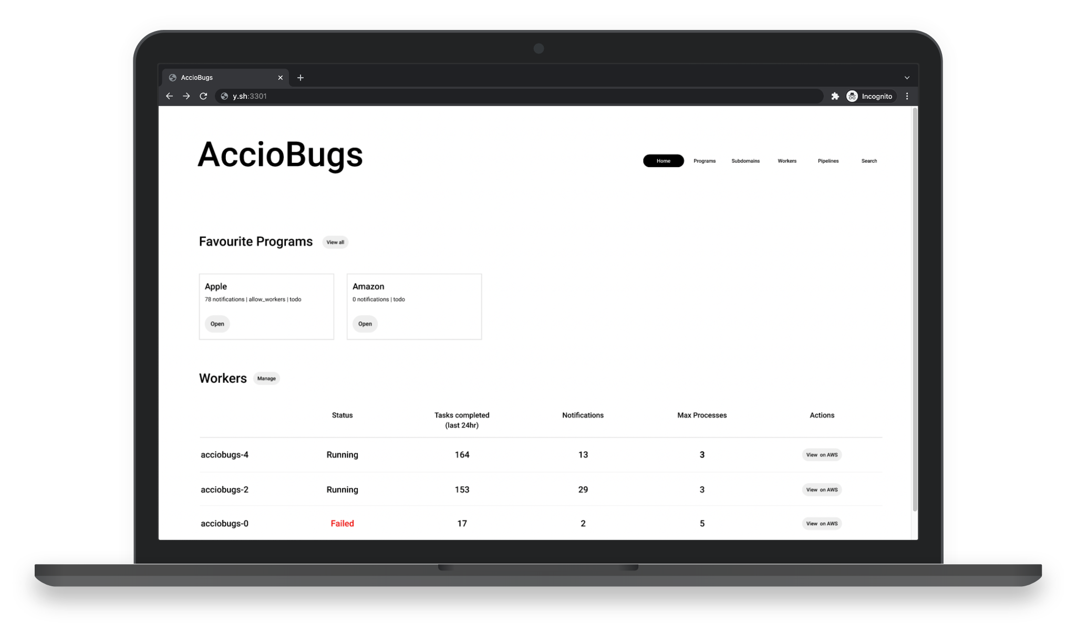Close the AccioBugs tab with its X

[x=280, y=78]
